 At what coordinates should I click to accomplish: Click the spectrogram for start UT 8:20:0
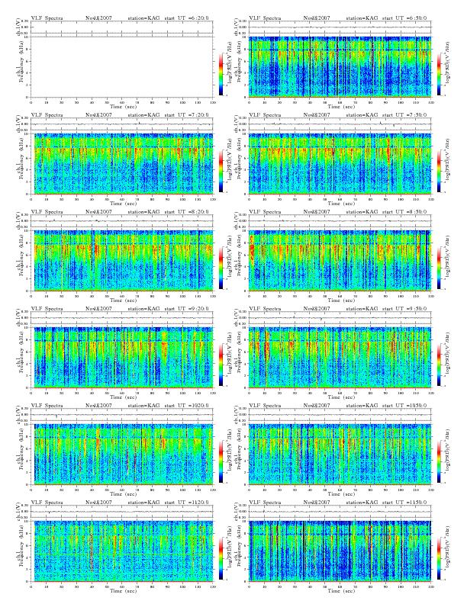tap(122, 261)
